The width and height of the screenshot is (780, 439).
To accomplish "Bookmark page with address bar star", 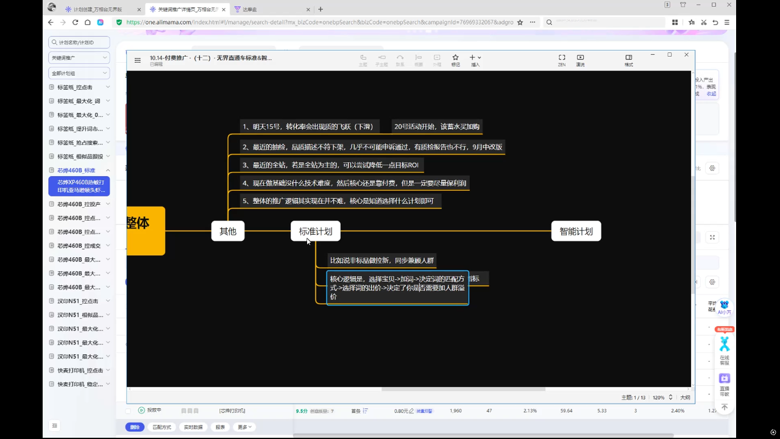I will (x=520, y=22).
